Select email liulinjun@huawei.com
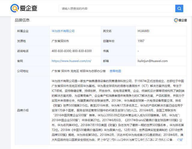Viewport: 192px width, 149px height. coord(153,61)
